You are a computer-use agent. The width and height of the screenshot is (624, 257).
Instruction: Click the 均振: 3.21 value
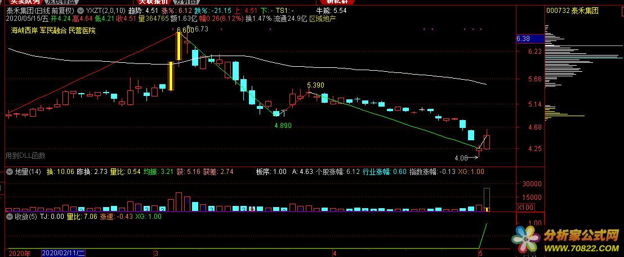coord(158,172)
